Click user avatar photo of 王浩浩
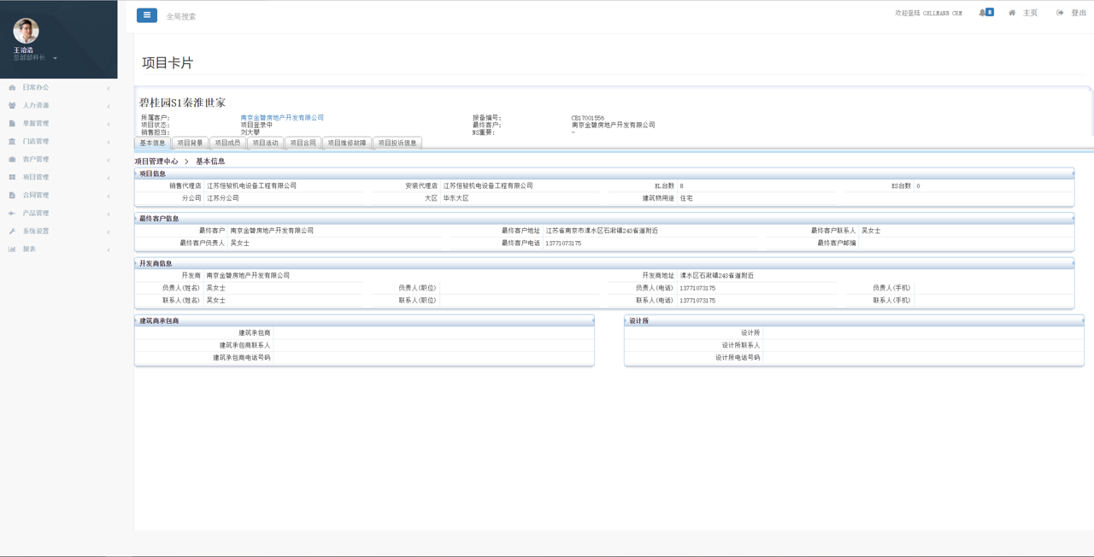 (26, 31)
